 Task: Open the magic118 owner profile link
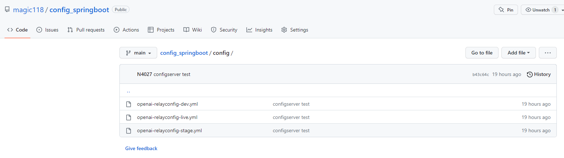click(x=28, y=10)
